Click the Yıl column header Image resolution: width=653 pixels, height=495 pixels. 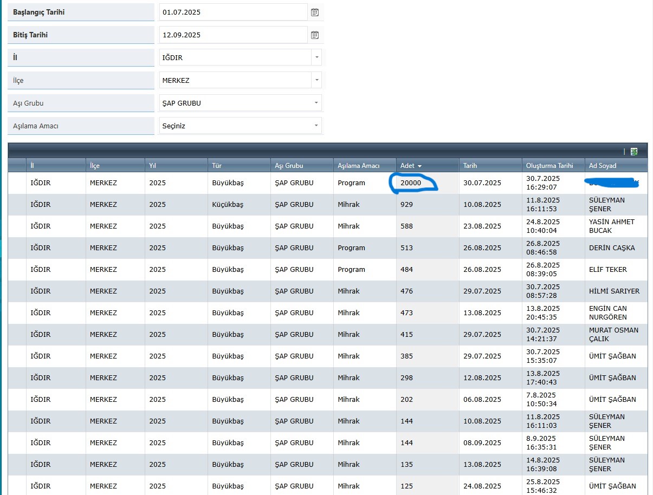[x=153, y=166]
